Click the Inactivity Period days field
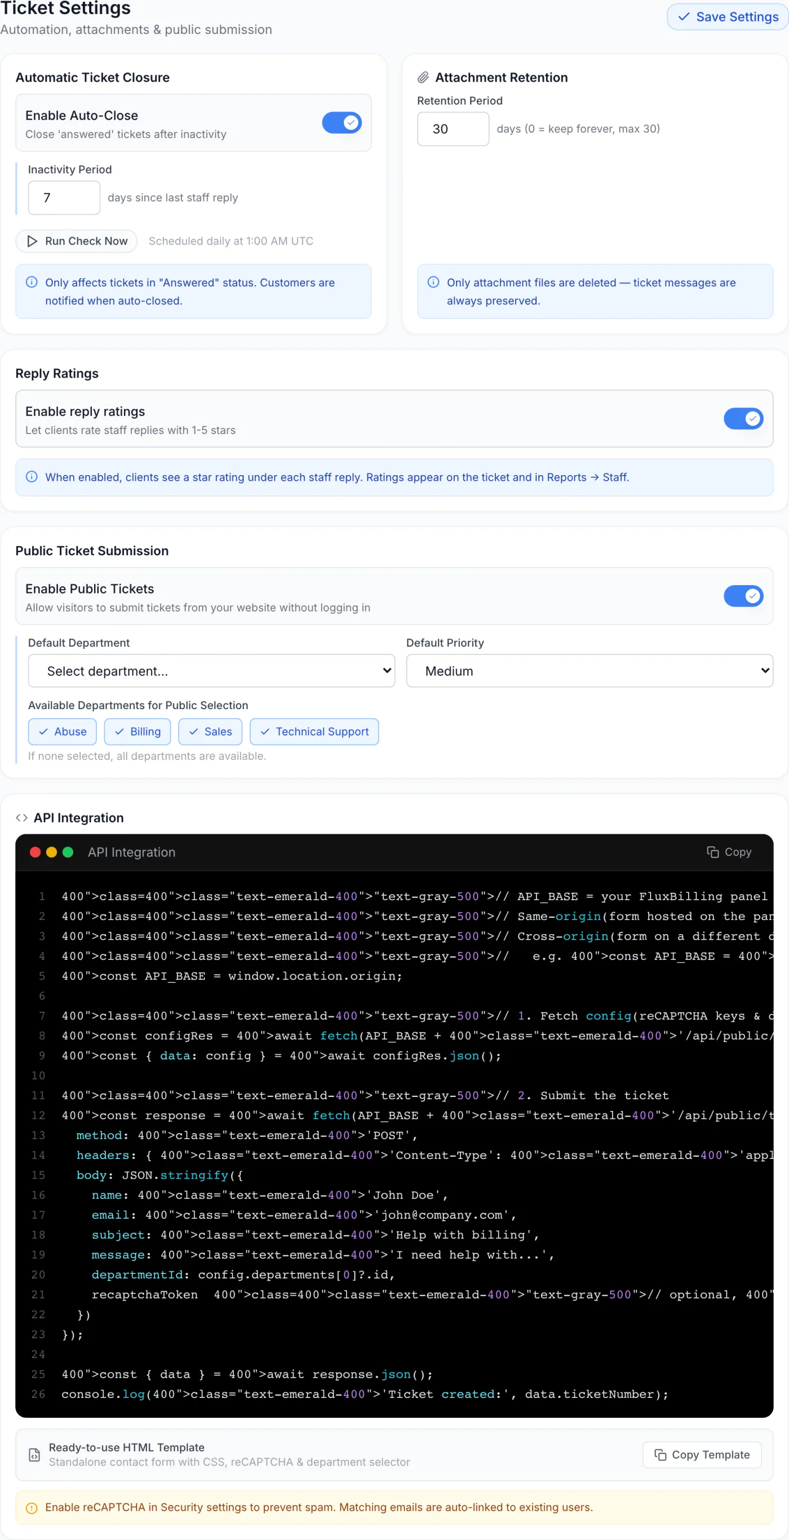 click(64, 197)
